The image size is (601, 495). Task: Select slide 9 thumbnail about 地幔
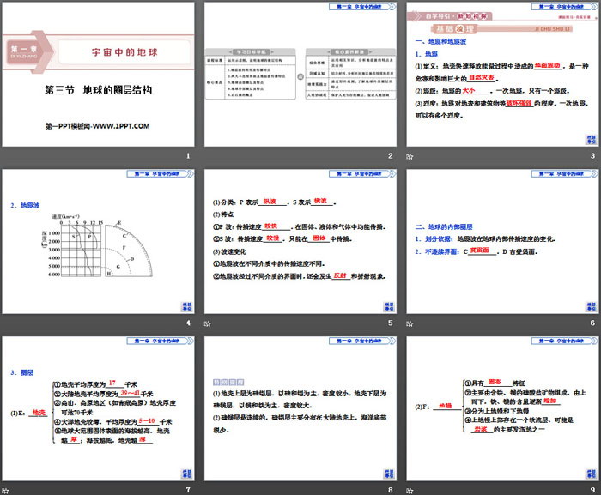click(x=503, y=409)
